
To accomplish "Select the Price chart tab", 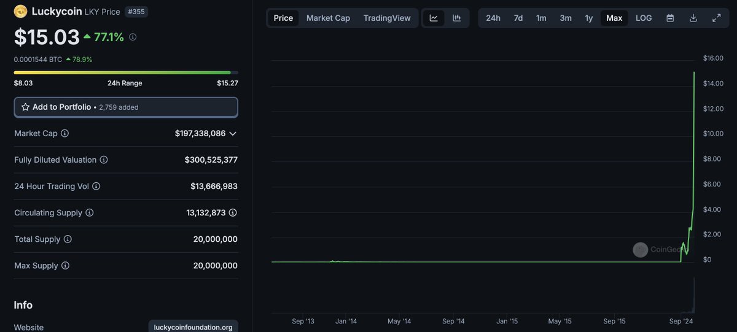I will point(283,18).
